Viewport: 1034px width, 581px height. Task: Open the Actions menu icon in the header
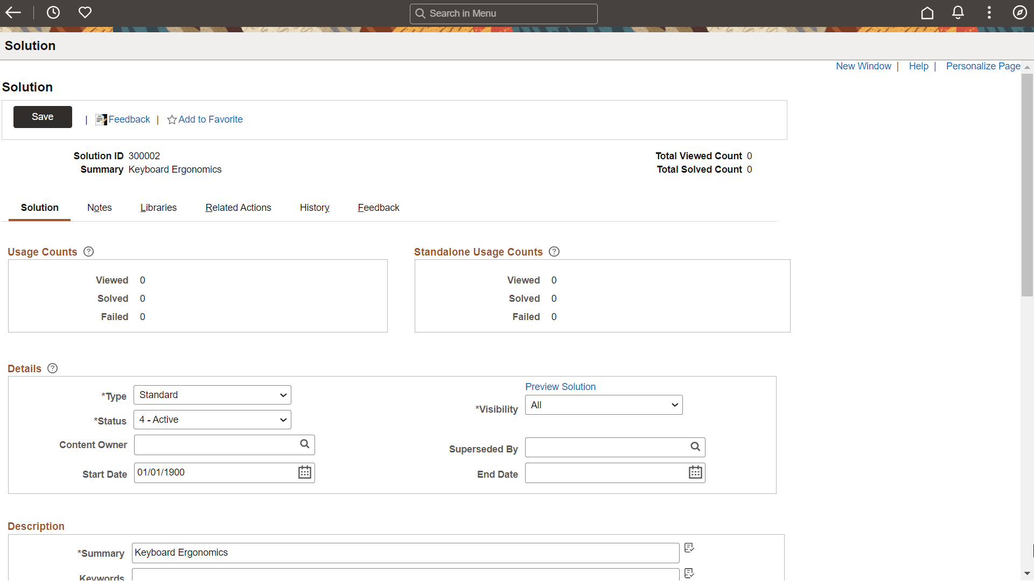[989, 12]
